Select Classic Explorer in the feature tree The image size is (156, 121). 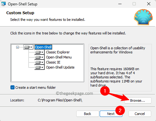(x=58, y=52)
